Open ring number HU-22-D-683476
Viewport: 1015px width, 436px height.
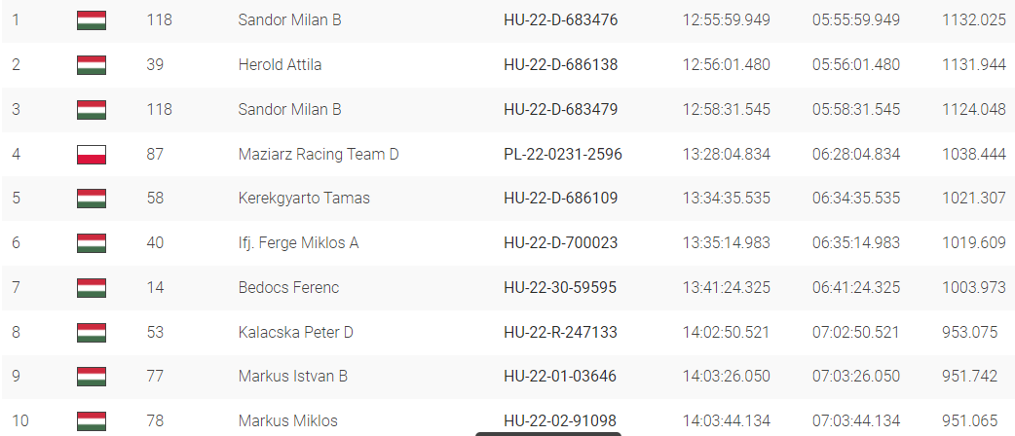(x=560, y=20)
